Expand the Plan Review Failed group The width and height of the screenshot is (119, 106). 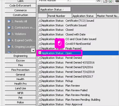(40, 90)
